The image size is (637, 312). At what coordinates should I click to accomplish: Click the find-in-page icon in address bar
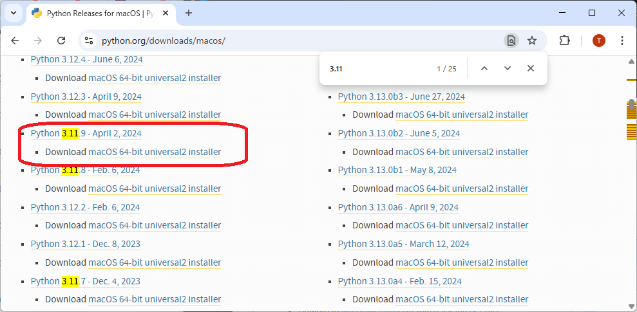[511, 41]
